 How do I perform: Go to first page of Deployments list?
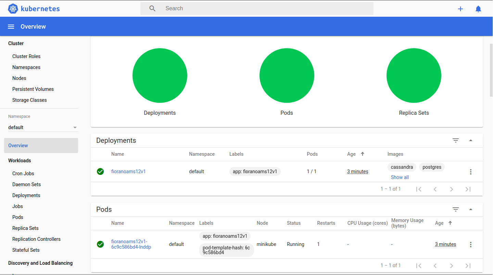pyautogui.click(x=419, y=189)
